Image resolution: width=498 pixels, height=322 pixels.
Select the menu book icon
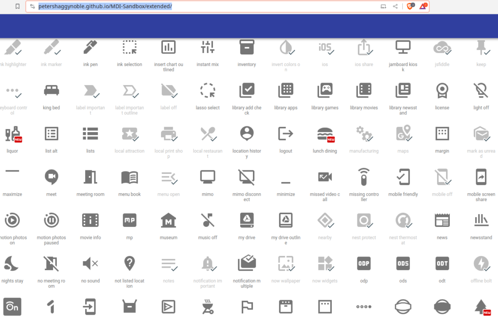tap(129, 177)
